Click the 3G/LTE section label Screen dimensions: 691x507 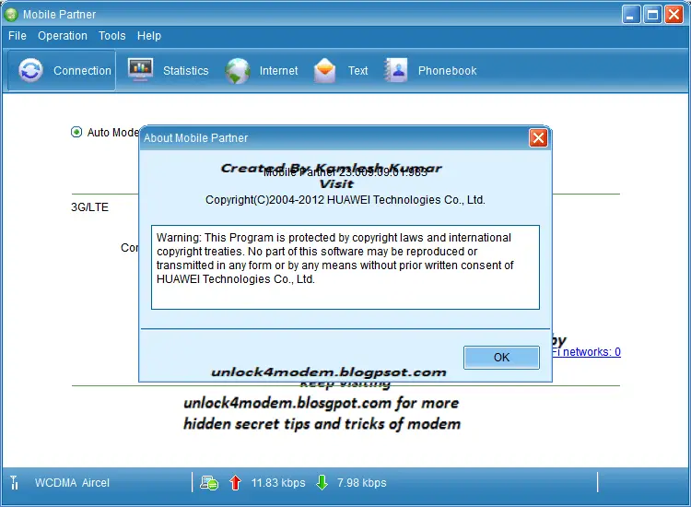[89, 207]
